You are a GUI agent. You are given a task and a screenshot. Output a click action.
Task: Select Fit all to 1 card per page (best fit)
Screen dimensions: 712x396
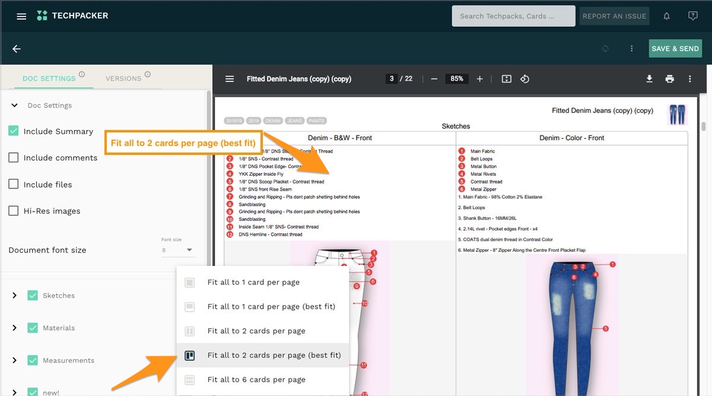(x=263, y=307)
